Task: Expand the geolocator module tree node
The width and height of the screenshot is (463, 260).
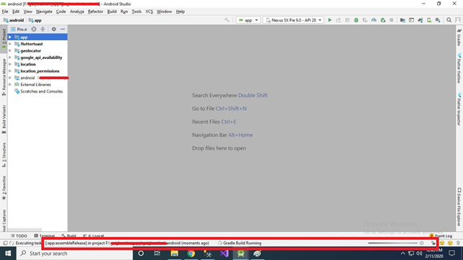Action: (10, 51)
